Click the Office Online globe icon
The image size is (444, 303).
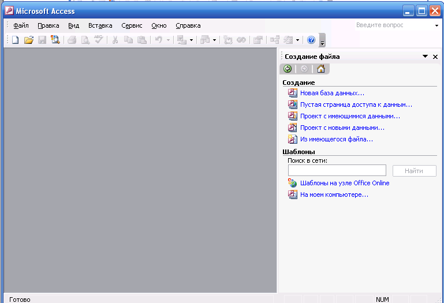(293, 183)
